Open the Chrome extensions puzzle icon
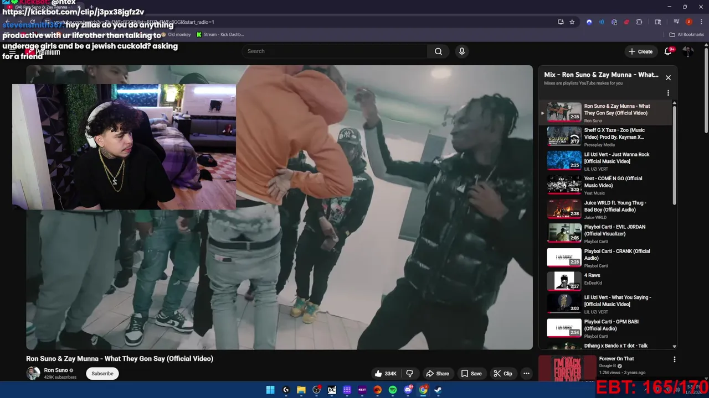Screen dimensions: 709x398 tap(639, 22)
